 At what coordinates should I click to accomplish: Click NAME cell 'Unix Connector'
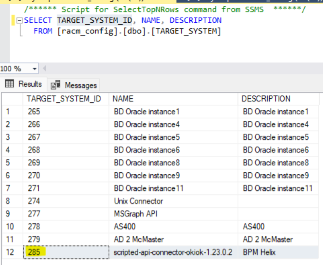173,201
